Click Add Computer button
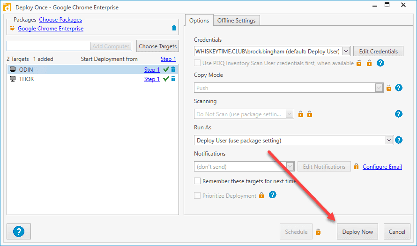The width and height of the screenshot is (417, 246). click(111, 46)
